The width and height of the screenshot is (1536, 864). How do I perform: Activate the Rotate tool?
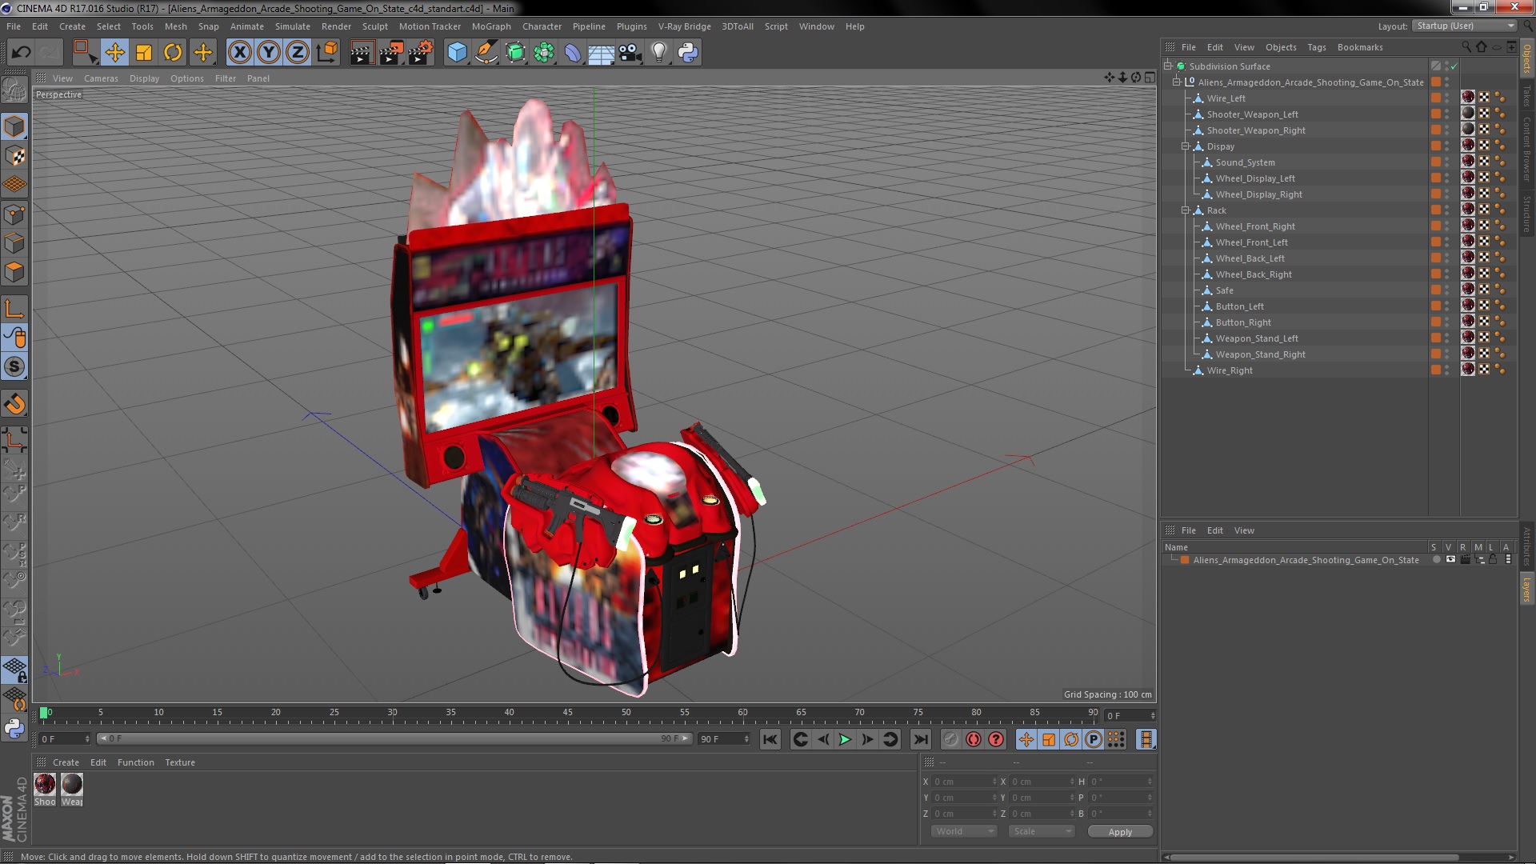click(173, 53)
